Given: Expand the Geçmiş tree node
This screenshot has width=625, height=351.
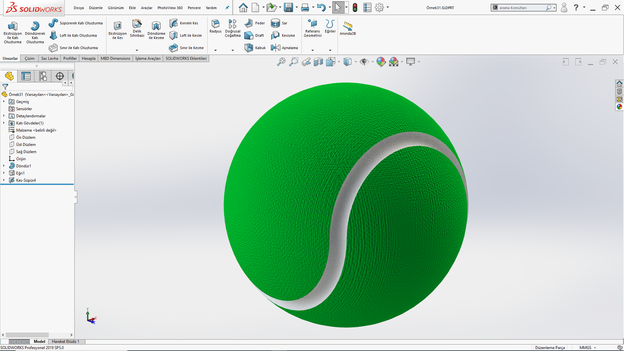Looking at the screenshot, I should [4, 102].
